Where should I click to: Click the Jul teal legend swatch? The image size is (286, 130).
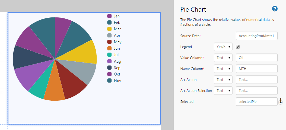point(110,55)
